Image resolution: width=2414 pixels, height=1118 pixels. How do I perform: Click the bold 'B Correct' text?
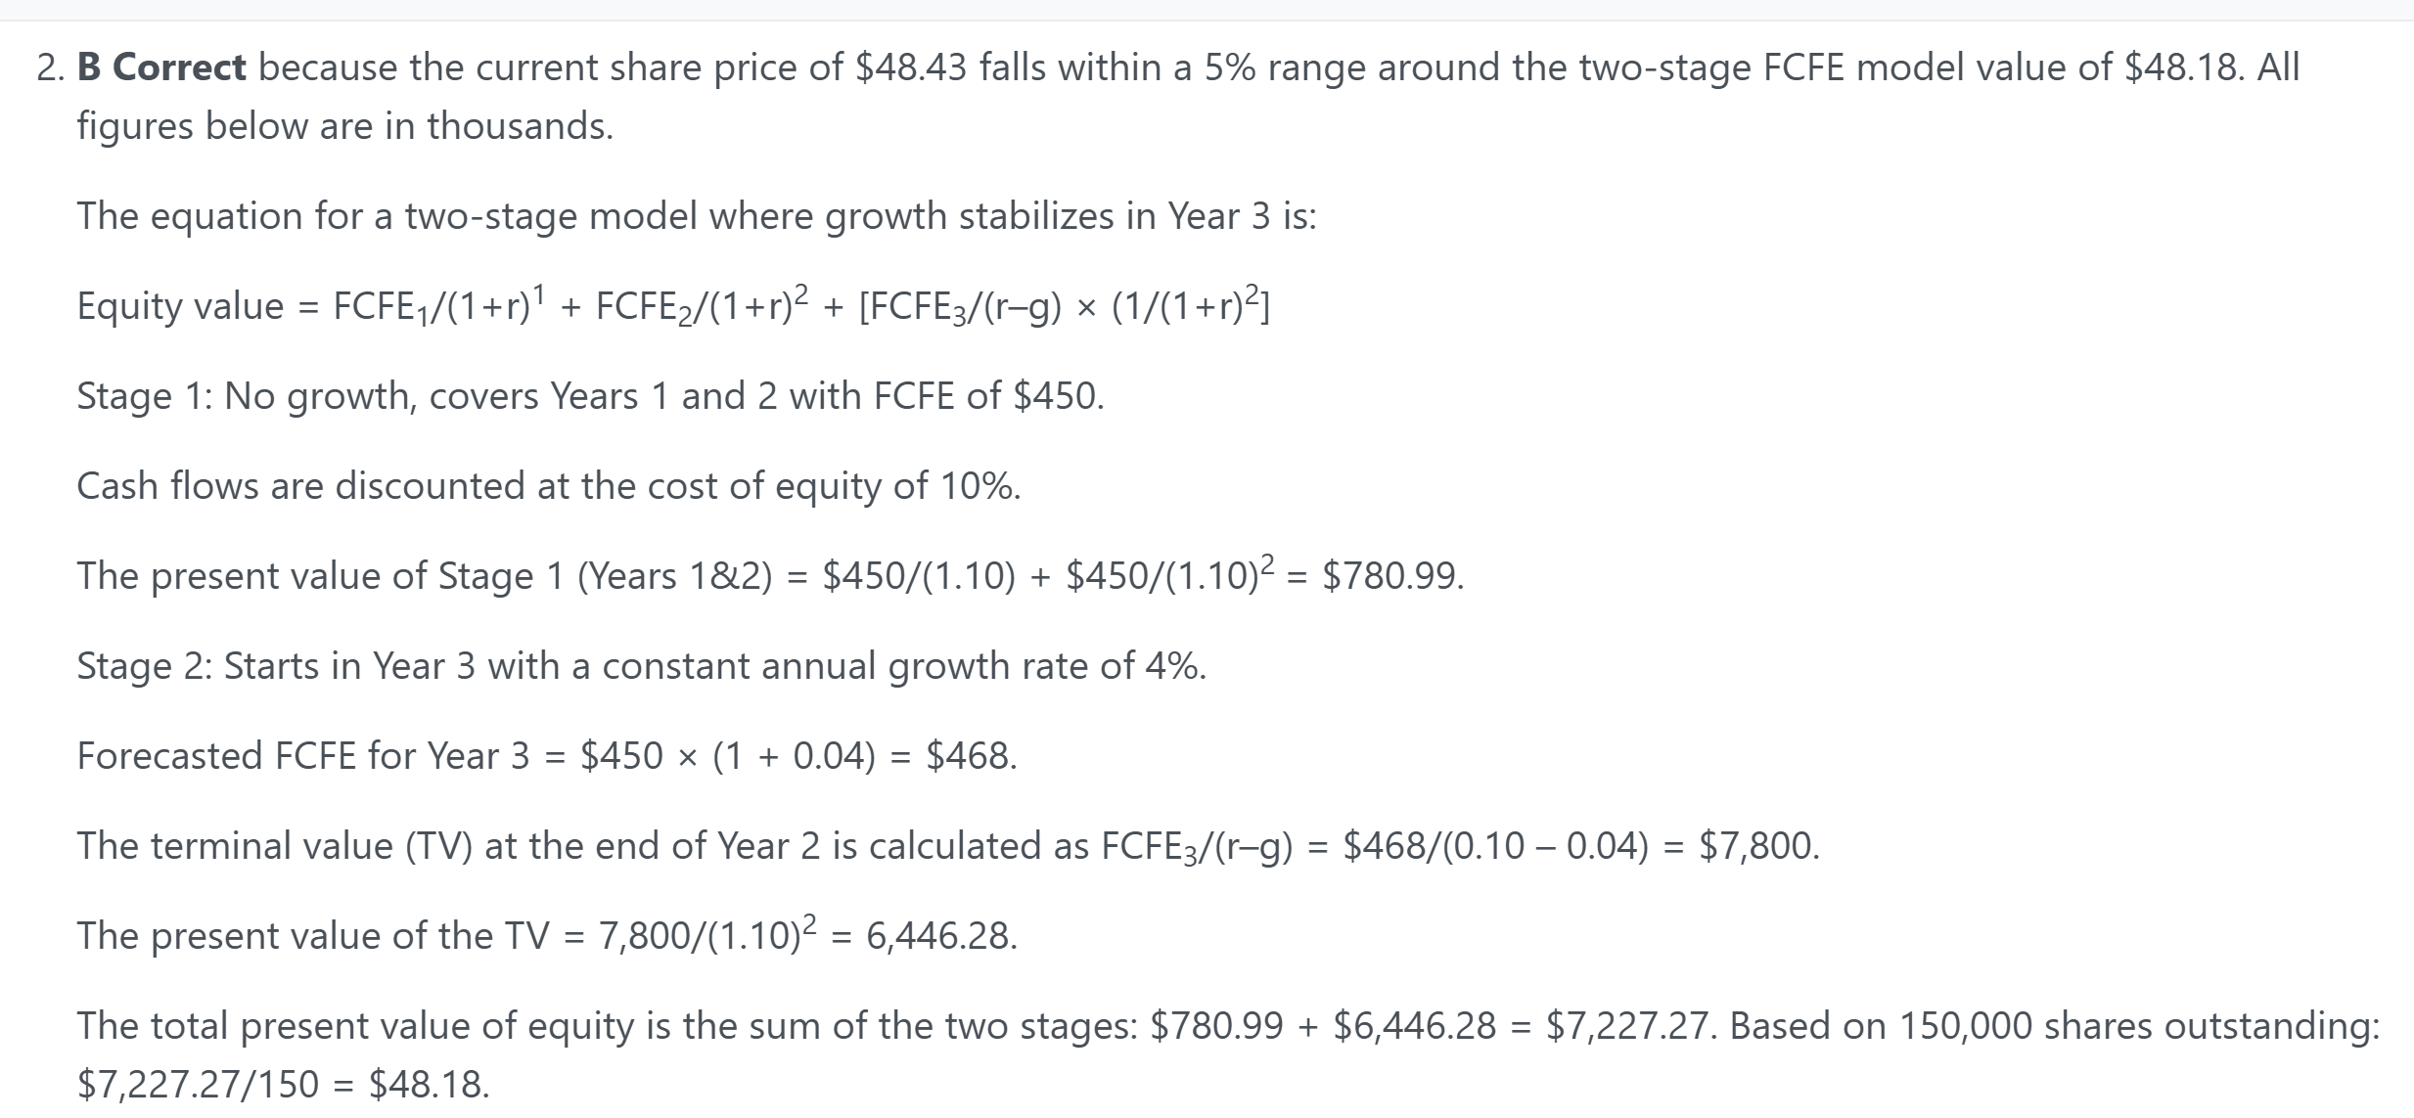[161, 67]
